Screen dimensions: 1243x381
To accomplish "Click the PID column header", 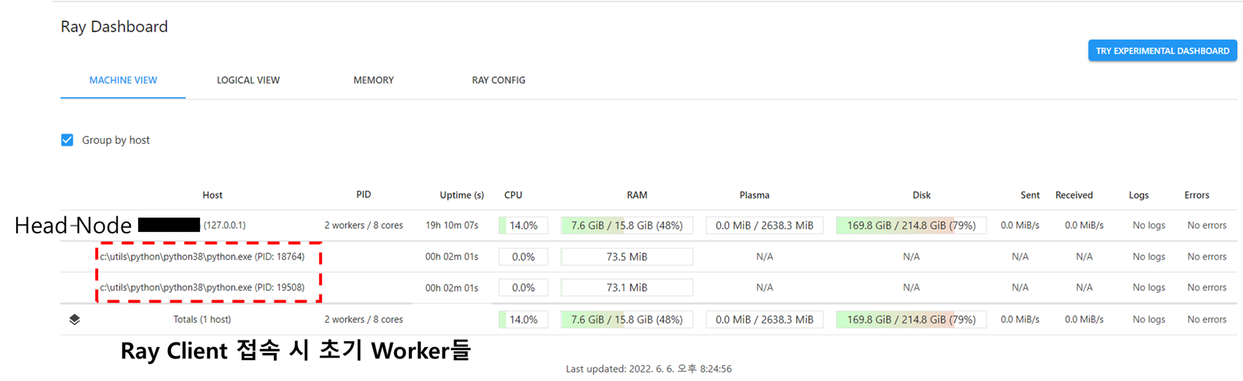I will coord(364,195).
